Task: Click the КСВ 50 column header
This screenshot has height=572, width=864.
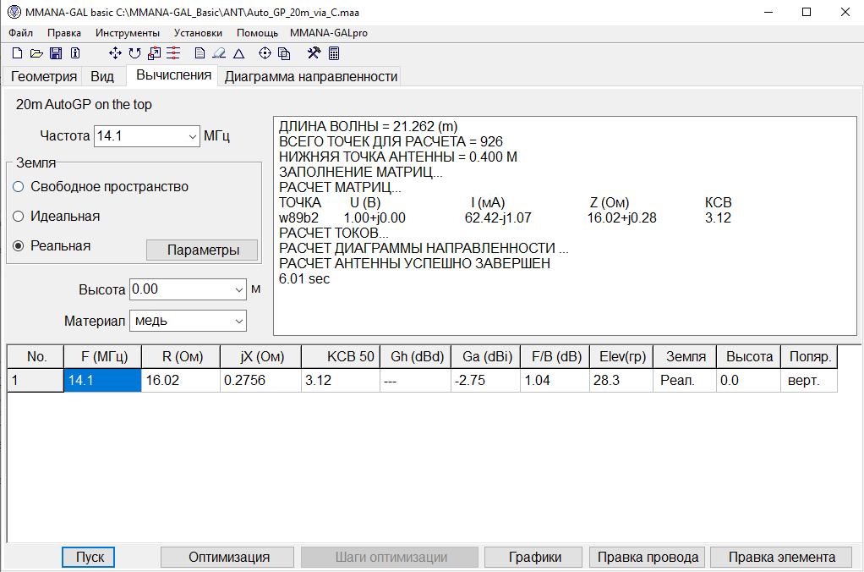Action: pyautogui.click(x=341, y=357)
